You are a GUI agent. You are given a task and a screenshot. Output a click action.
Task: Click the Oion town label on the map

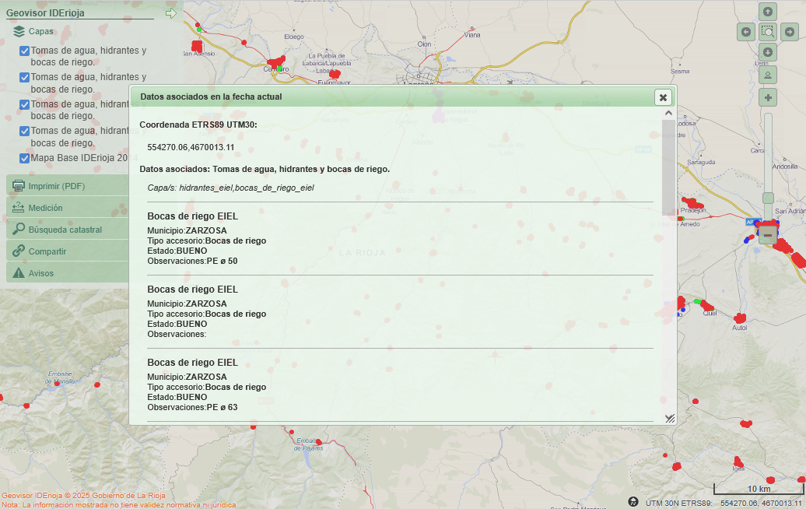(424, 44)
